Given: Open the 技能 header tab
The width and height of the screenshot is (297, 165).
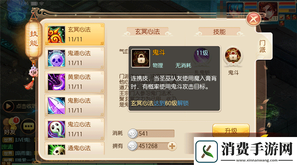Looking at the screenshot, I should click(219, 32).
